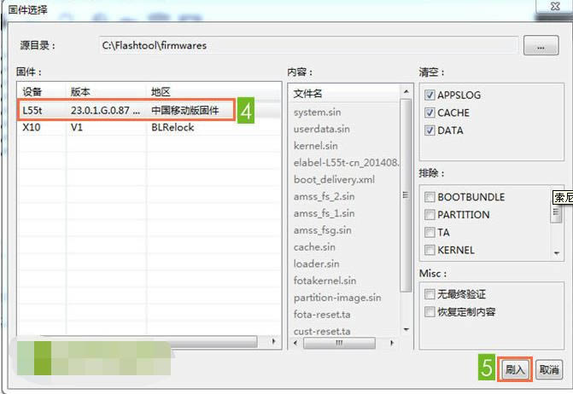The image size is (573, 394).
Task: Enable the KERNEL exclude checkbox
Action: 430,251
